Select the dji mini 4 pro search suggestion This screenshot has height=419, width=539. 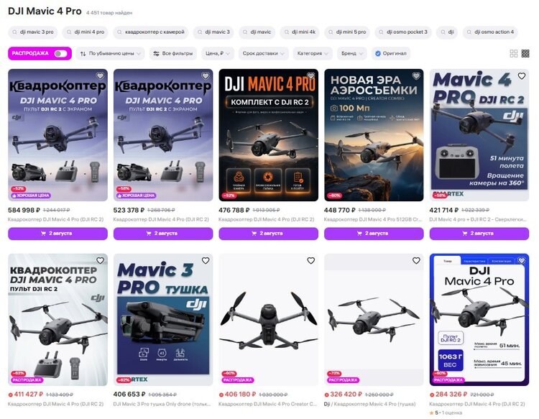(x=86, y=32)
